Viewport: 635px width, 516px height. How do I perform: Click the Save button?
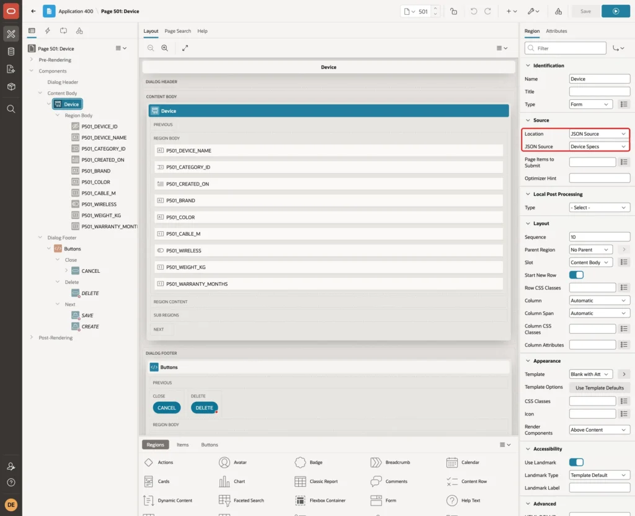(585, 11)
